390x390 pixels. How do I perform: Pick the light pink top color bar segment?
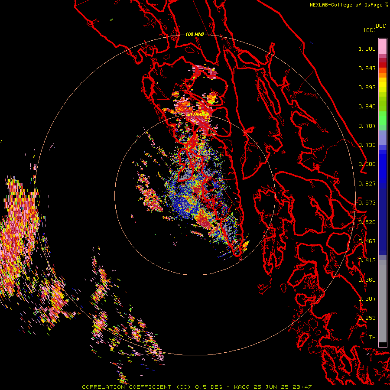point(383,46)
